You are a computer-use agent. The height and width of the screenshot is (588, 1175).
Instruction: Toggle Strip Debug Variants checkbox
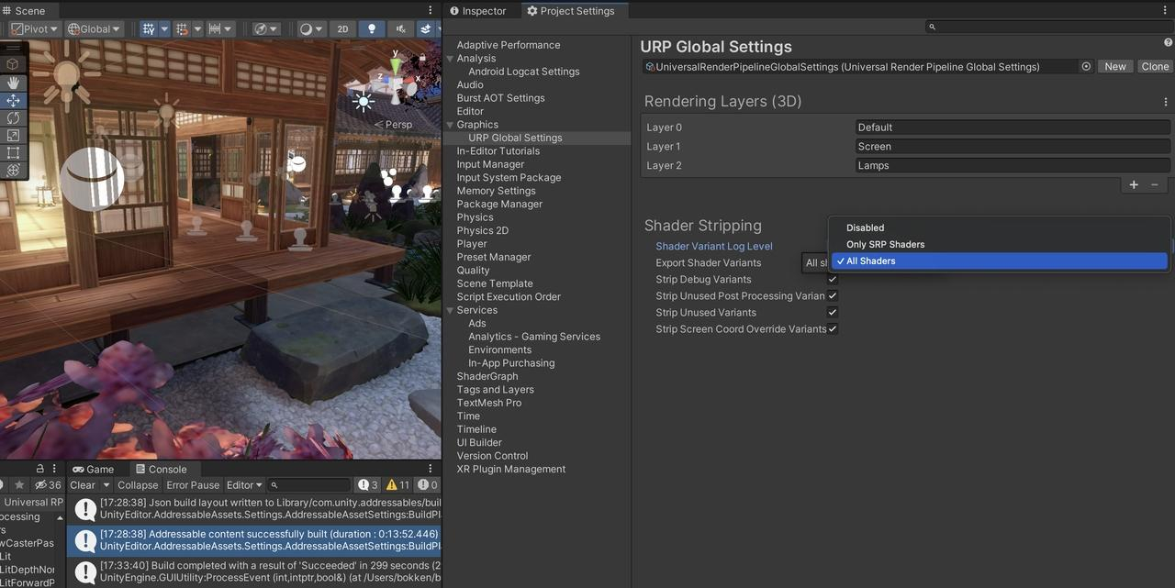point(833,279)
